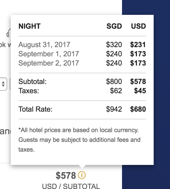Screen dimensions: 170x189
Task: Open the dropdown with up-down arrows
Action: [3, 84]
